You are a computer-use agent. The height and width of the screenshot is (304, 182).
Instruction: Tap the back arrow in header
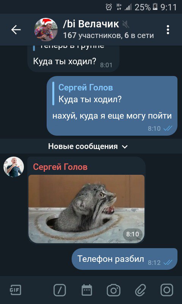[16, 30]
